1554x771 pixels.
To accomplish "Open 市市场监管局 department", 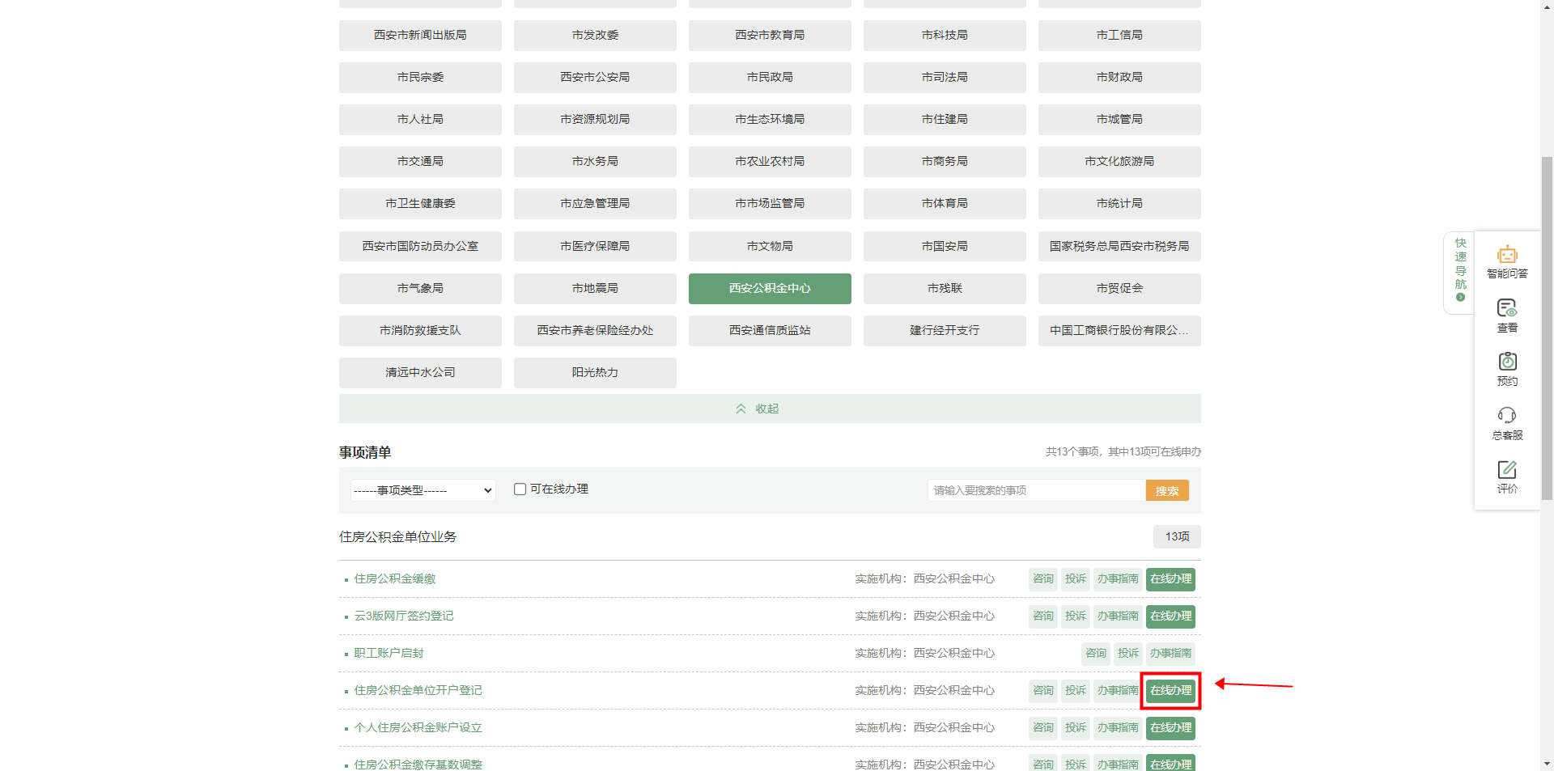I will 770,203.
